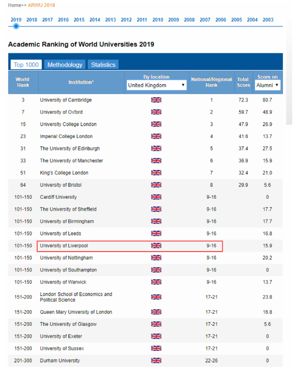Click the UK flag beside University of Cambridge
The height and width of the screenshot is (375, 299).
coord(156,100)
